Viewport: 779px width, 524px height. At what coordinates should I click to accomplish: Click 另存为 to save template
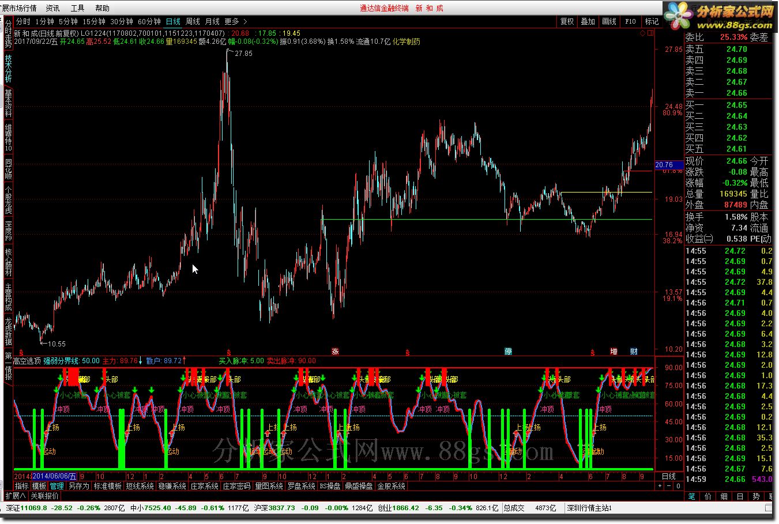79,486
